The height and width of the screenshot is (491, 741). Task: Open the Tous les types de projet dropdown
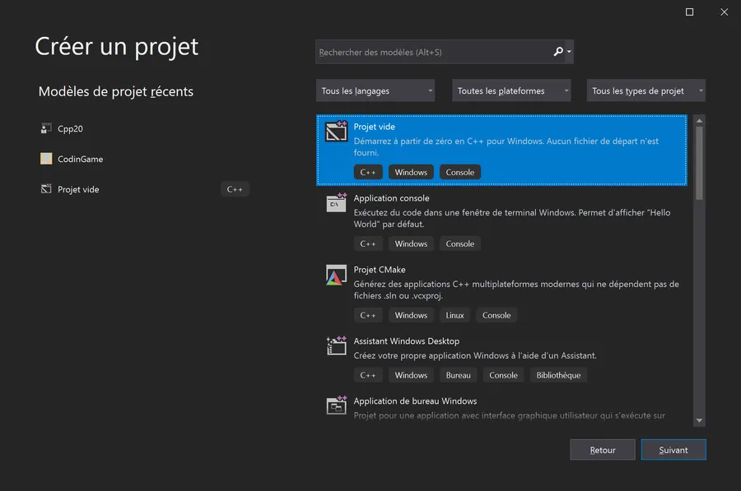pos(645,90)
